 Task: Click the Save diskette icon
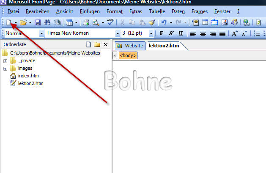(x=37, y=22)
